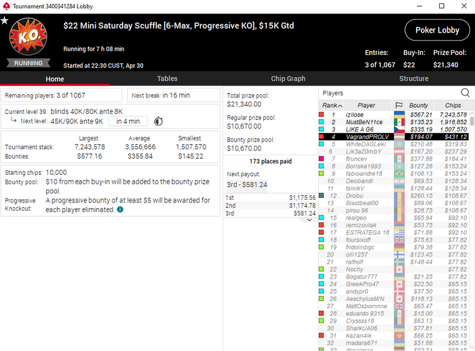This screenshot has height=351, width=475.
Task: Sort players by Rank column
Action: coord(332,105)
